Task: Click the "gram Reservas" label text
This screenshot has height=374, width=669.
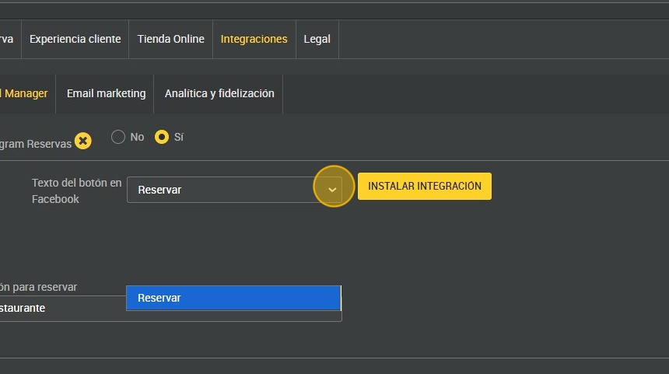Action: coord(36,144)
